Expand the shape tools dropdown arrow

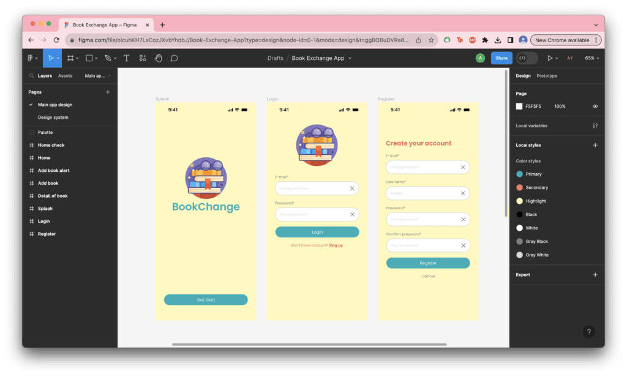click(x=96, y=58)
